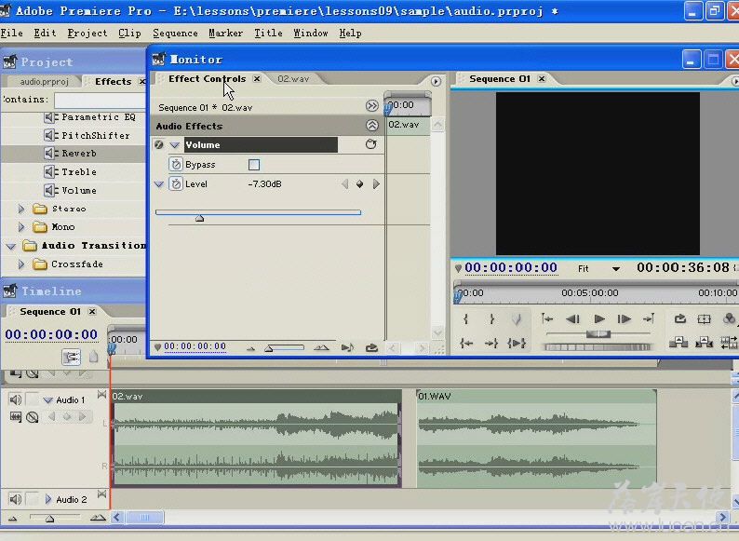Toggle loop playback in program monitor
The height and width of the screenshot is (541, 739).
pos(679,319)
